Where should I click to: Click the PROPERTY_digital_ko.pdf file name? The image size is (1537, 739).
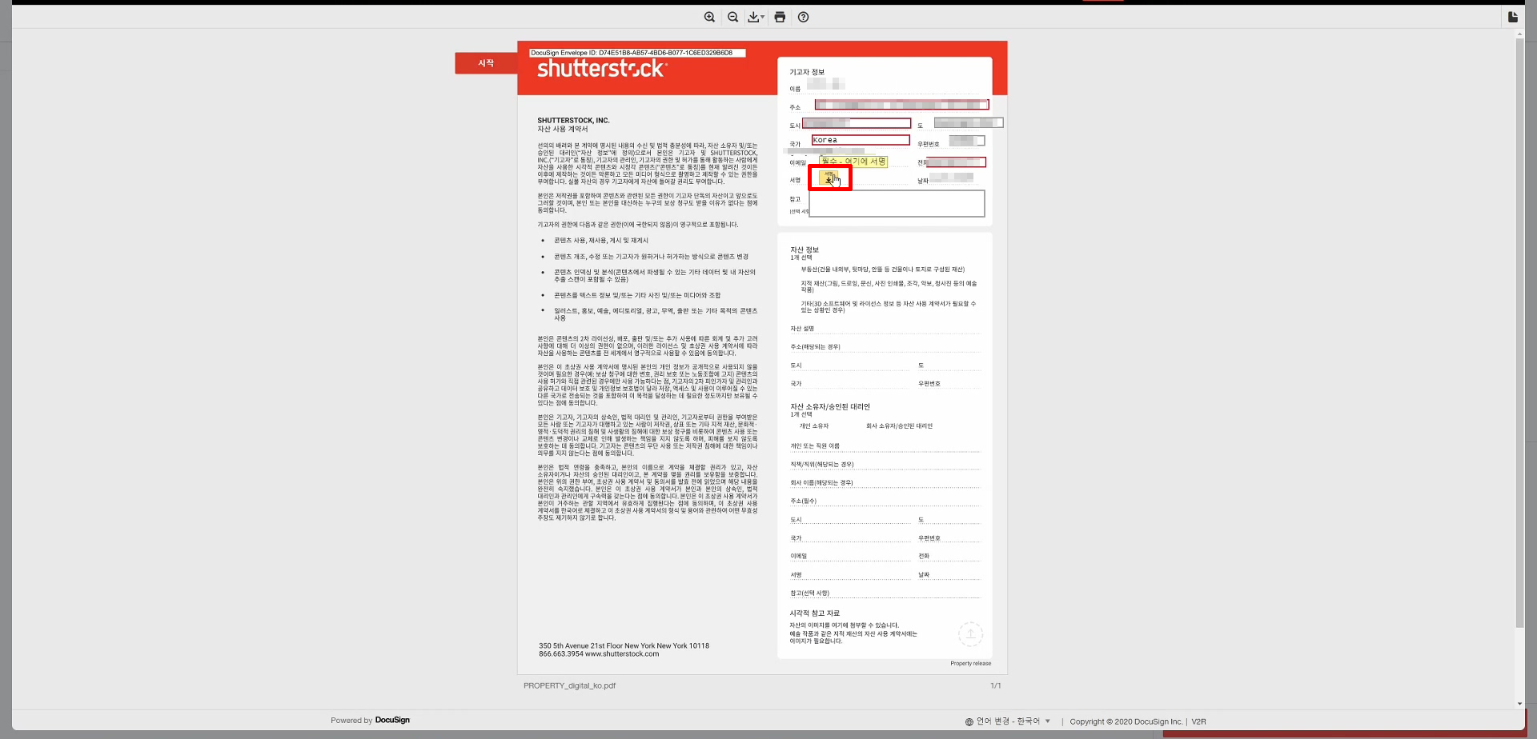point(569,685)
